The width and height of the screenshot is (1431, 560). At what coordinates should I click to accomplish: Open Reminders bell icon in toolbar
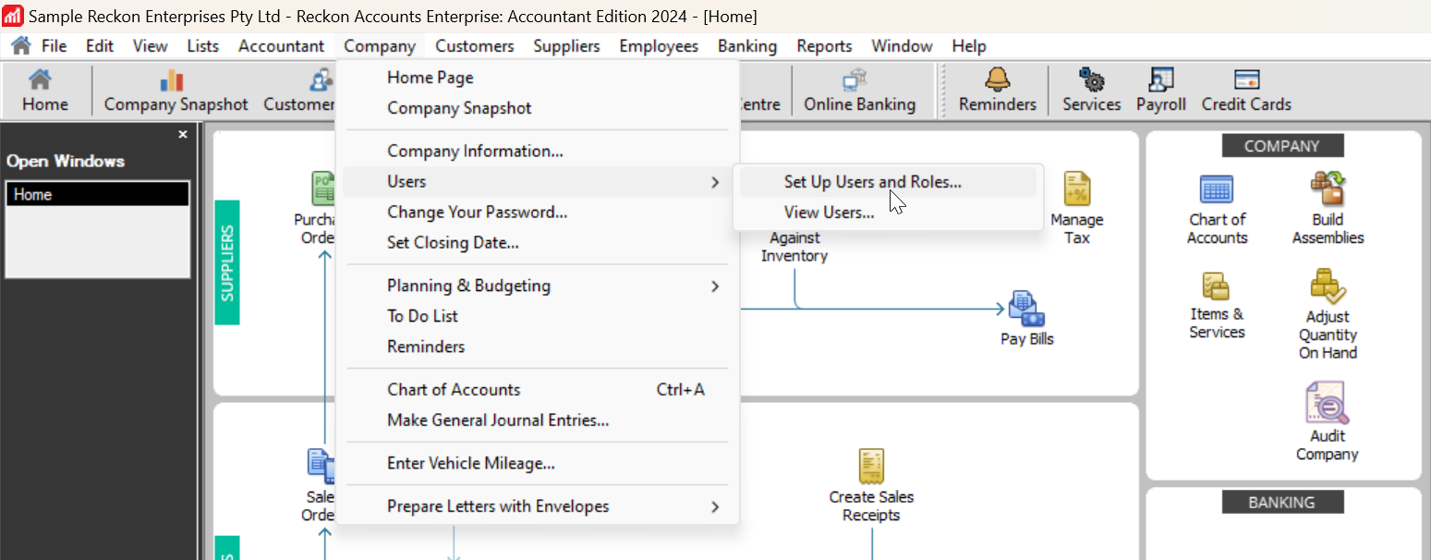point(997,91)
